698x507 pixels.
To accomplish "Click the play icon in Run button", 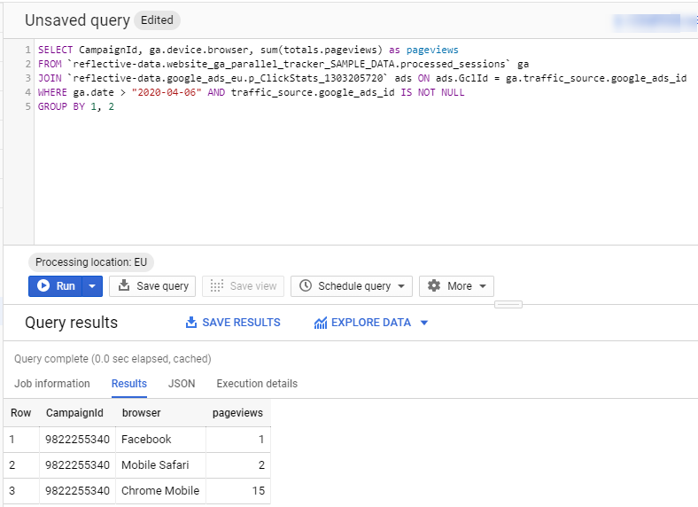I will coord(43,285).
